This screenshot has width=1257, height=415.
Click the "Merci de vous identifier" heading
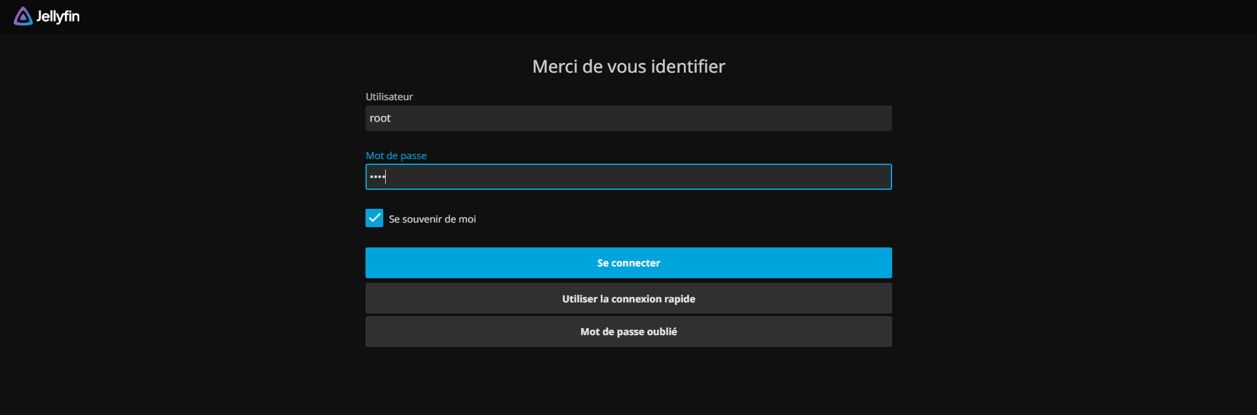[628, 66]
